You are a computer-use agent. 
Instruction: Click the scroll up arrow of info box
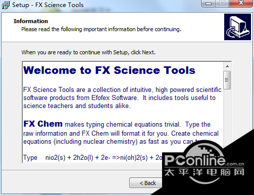pos(227,66)
